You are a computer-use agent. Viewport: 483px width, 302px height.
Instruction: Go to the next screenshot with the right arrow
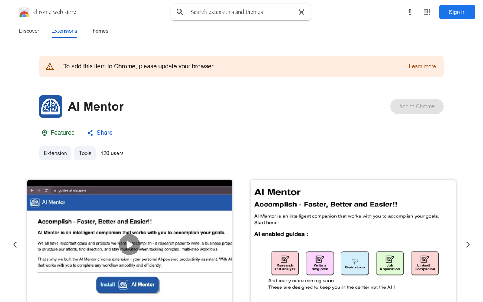click(468, 245)
